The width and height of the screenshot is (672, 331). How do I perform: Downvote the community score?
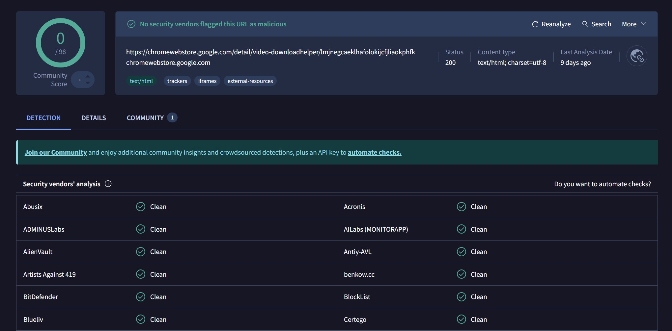coord(88,83)
